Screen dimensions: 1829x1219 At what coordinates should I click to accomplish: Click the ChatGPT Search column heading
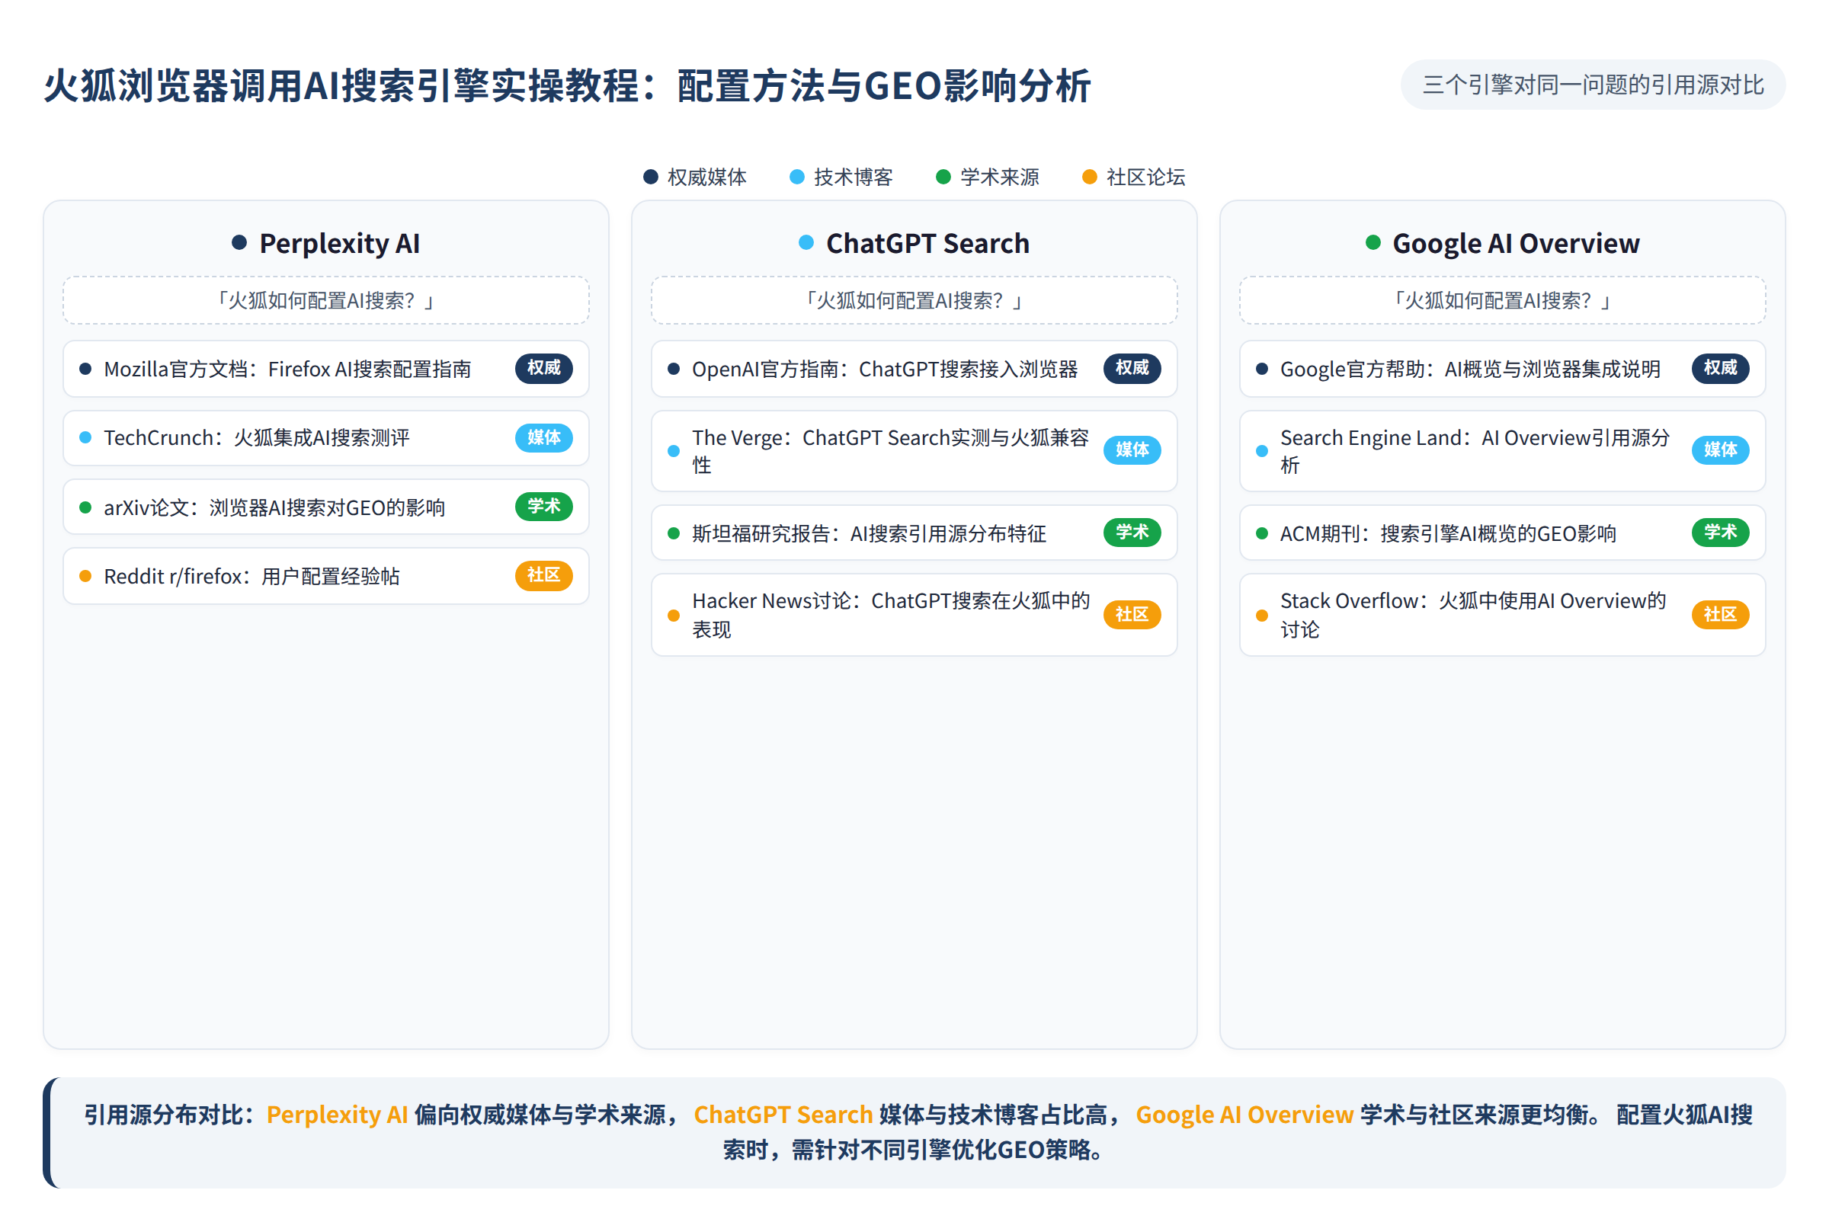pos(914,243)
